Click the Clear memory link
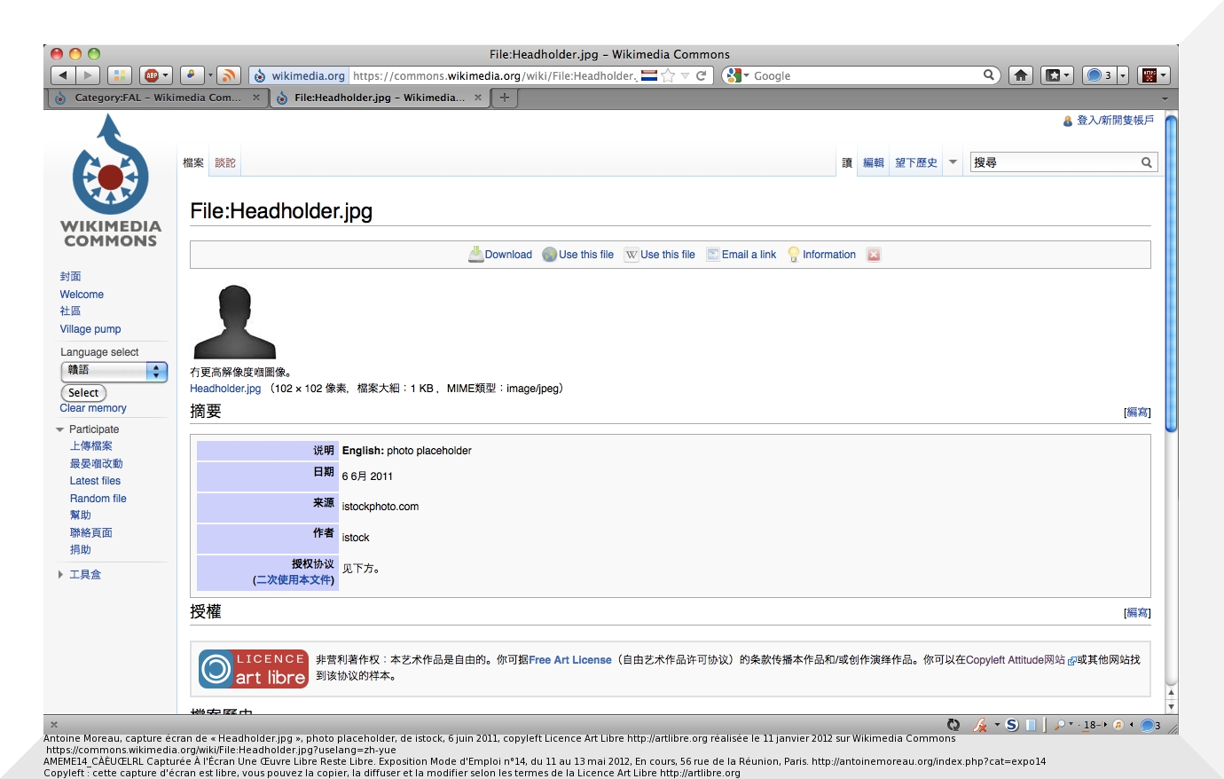Screen dimensions: 1224x779 pos(93,408)
